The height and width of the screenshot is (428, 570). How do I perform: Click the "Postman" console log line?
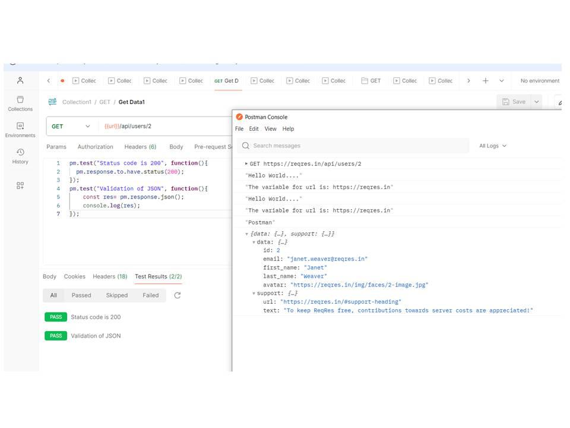pos(260,222)
